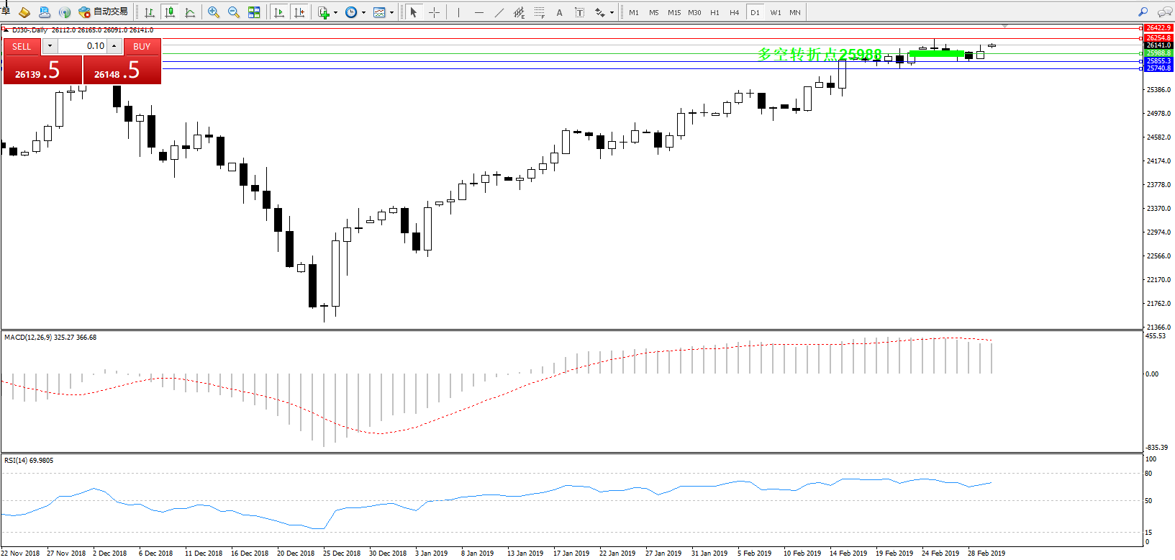Draw a trendline with the diagonal tool
The image size is (1175, 560).
499,12
